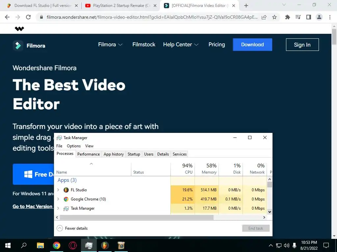Reload the Filmora page
This screenshot has height=252, width=337.
coord(28,17)
